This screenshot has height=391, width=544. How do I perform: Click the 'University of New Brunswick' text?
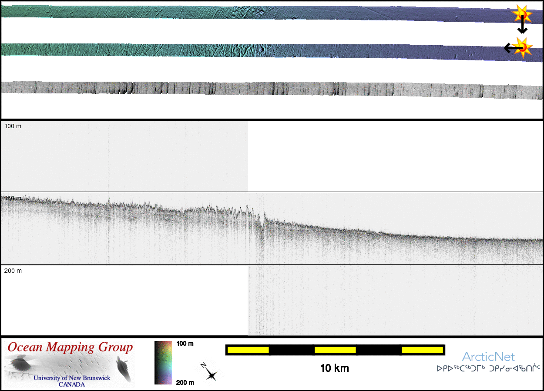(x=72, y=378)
